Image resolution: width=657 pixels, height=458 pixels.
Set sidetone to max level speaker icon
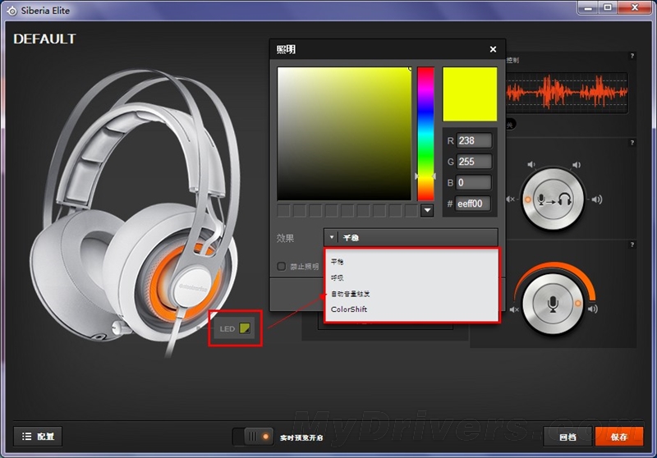(x=596, y=199)
